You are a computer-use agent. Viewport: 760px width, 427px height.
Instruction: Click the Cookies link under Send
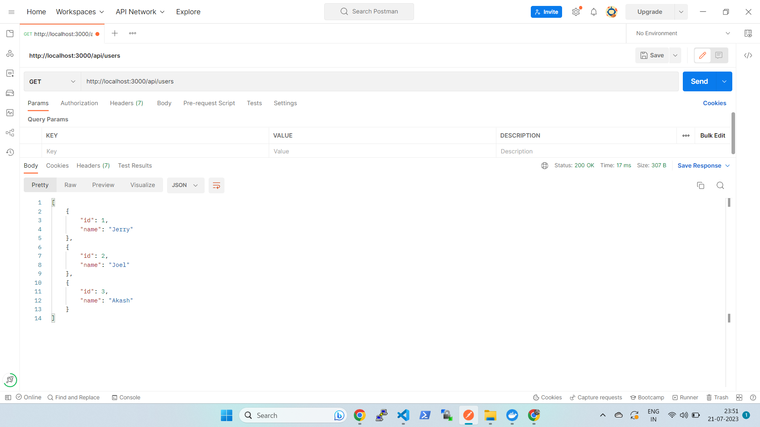coord(714,103)
